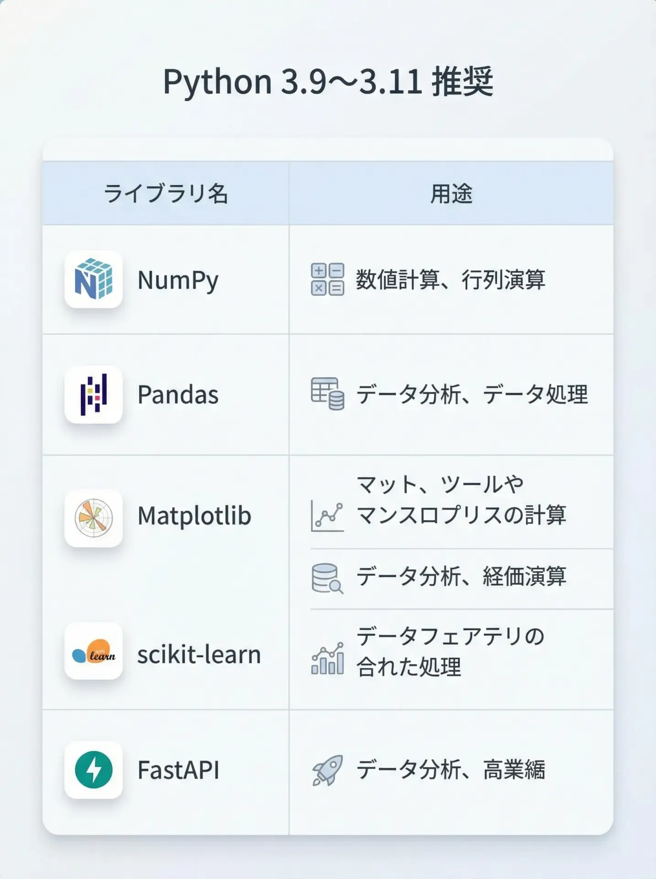Click the bar chart with trend icon
The image size is (656, 879).
click(328, 658)
